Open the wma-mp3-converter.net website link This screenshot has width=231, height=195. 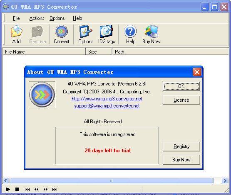click(107, 99)
